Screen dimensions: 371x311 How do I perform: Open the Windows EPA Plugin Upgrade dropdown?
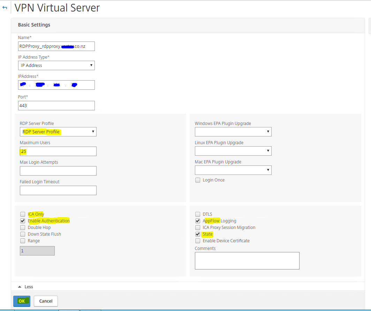tap(233, 132)
